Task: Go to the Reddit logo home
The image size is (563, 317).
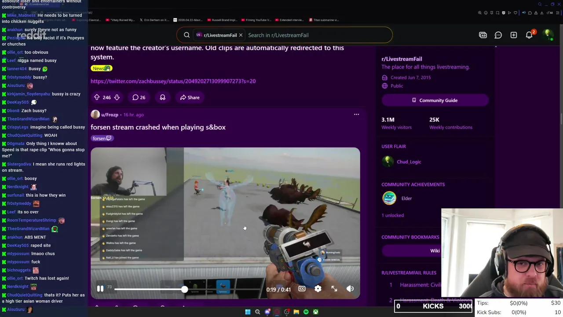Action: [31, 35]
